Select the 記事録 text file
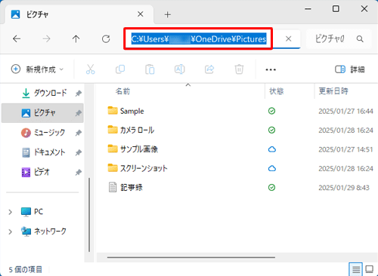 click(125, 187)
